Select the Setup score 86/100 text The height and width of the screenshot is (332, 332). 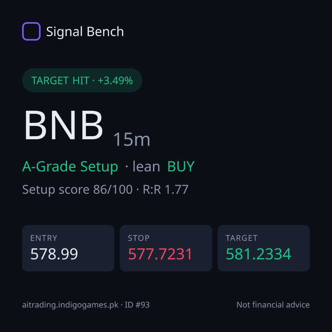(77, 189)
